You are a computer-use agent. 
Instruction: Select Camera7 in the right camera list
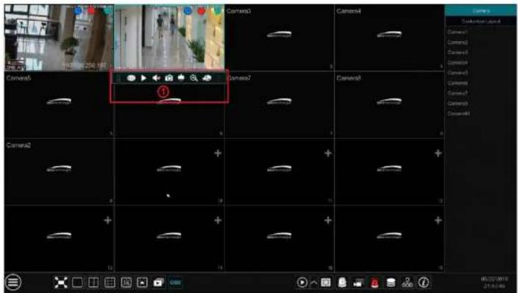pyautogui.click(x=458, y=93)
